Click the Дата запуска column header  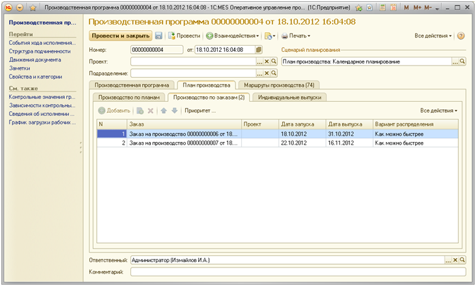pyautogui.click(x=303, y=124)
